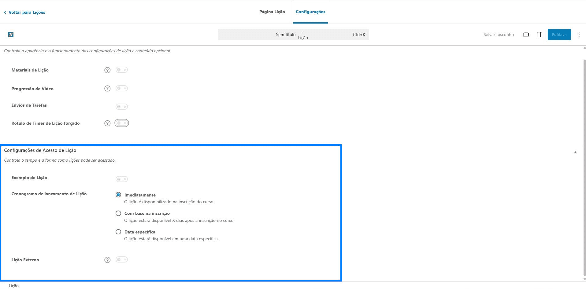This screenshot has height=290, width=586.
Task: Open the Sem título command search field
Action: tap(293, 35)
